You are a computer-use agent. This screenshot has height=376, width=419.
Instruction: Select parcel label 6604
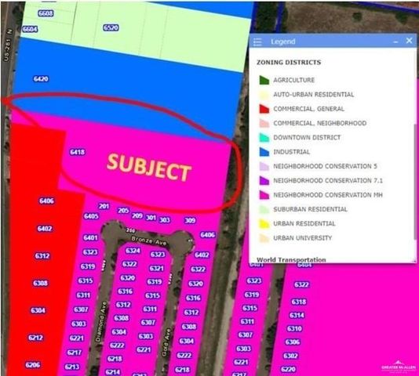coord(30,29)
